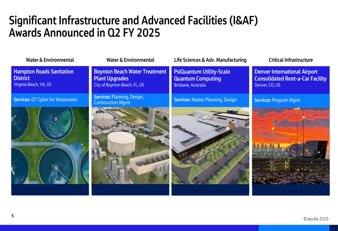
Task: Select the Critical Infrastructure category label
Action: click(291, 60)
